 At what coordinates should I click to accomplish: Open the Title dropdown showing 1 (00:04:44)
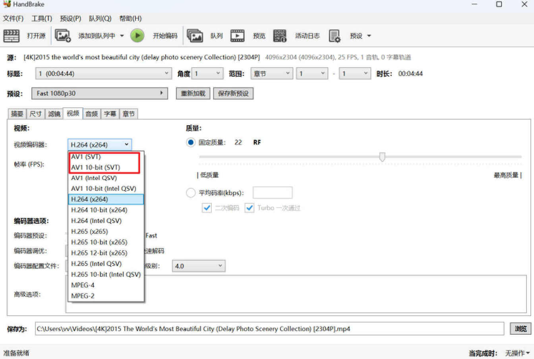[103, 74]
